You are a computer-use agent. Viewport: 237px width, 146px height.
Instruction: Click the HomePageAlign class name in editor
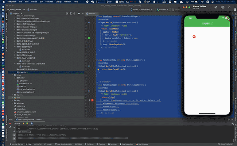[110, 85]
